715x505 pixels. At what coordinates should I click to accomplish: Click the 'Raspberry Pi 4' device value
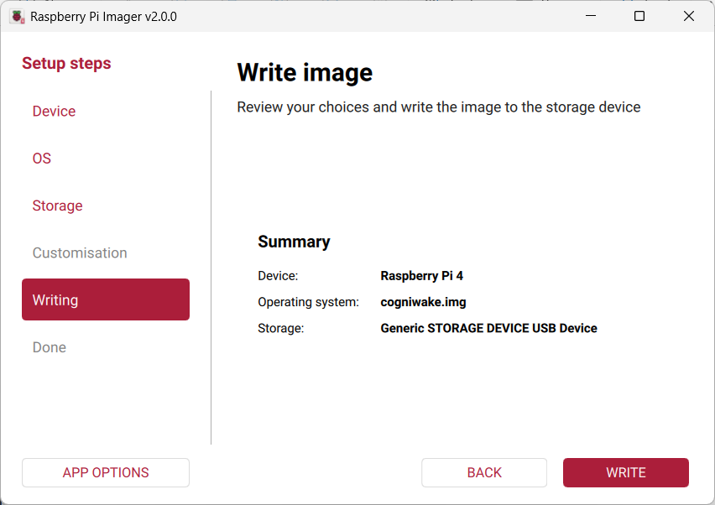pyautogui.click(x=422, y=276)
